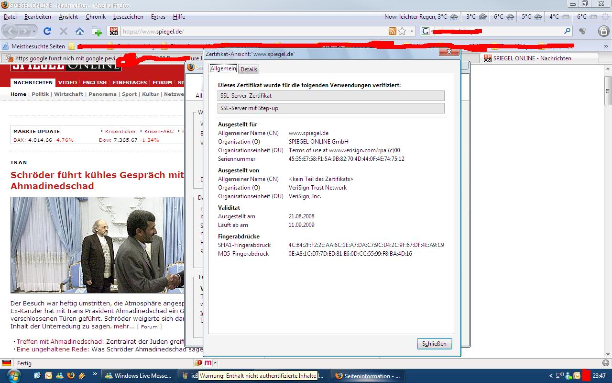612x383 pixels.
Task: Click the page vertical scrollbar
Action: (x=608, y=211)
